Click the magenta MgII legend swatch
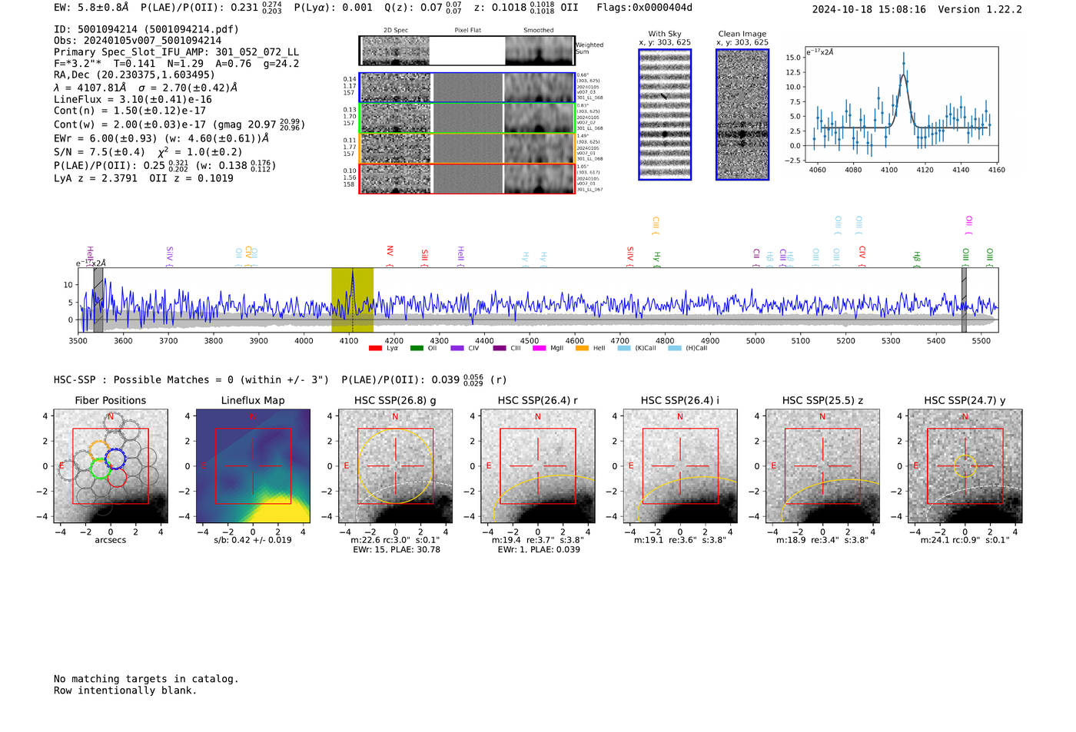Viewport: 1076px width, 732px height. coord(540,348)
